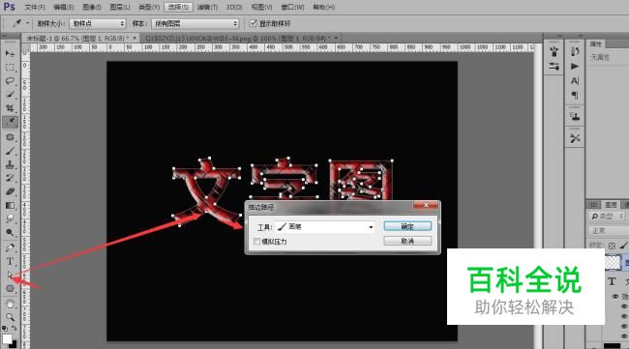Open the Actions panel play icon

(575, 66)
